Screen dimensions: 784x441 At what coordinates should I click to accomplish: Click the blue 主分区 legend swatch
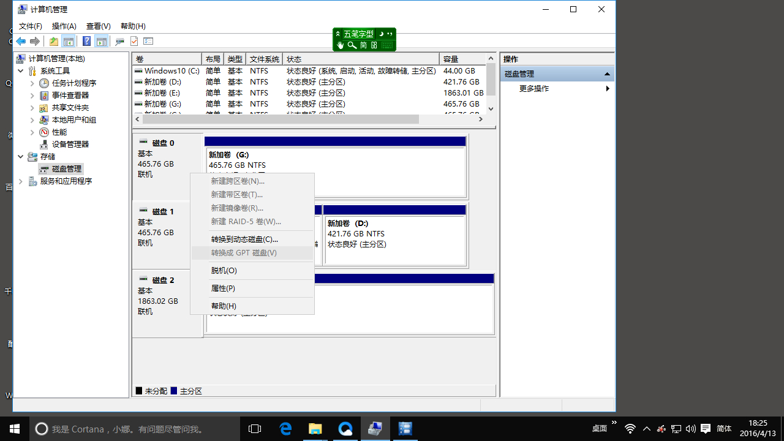pos(174,391)
